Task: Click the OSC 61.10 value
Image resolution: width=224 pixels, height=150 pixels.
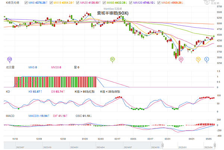Action: click(84, 116)
